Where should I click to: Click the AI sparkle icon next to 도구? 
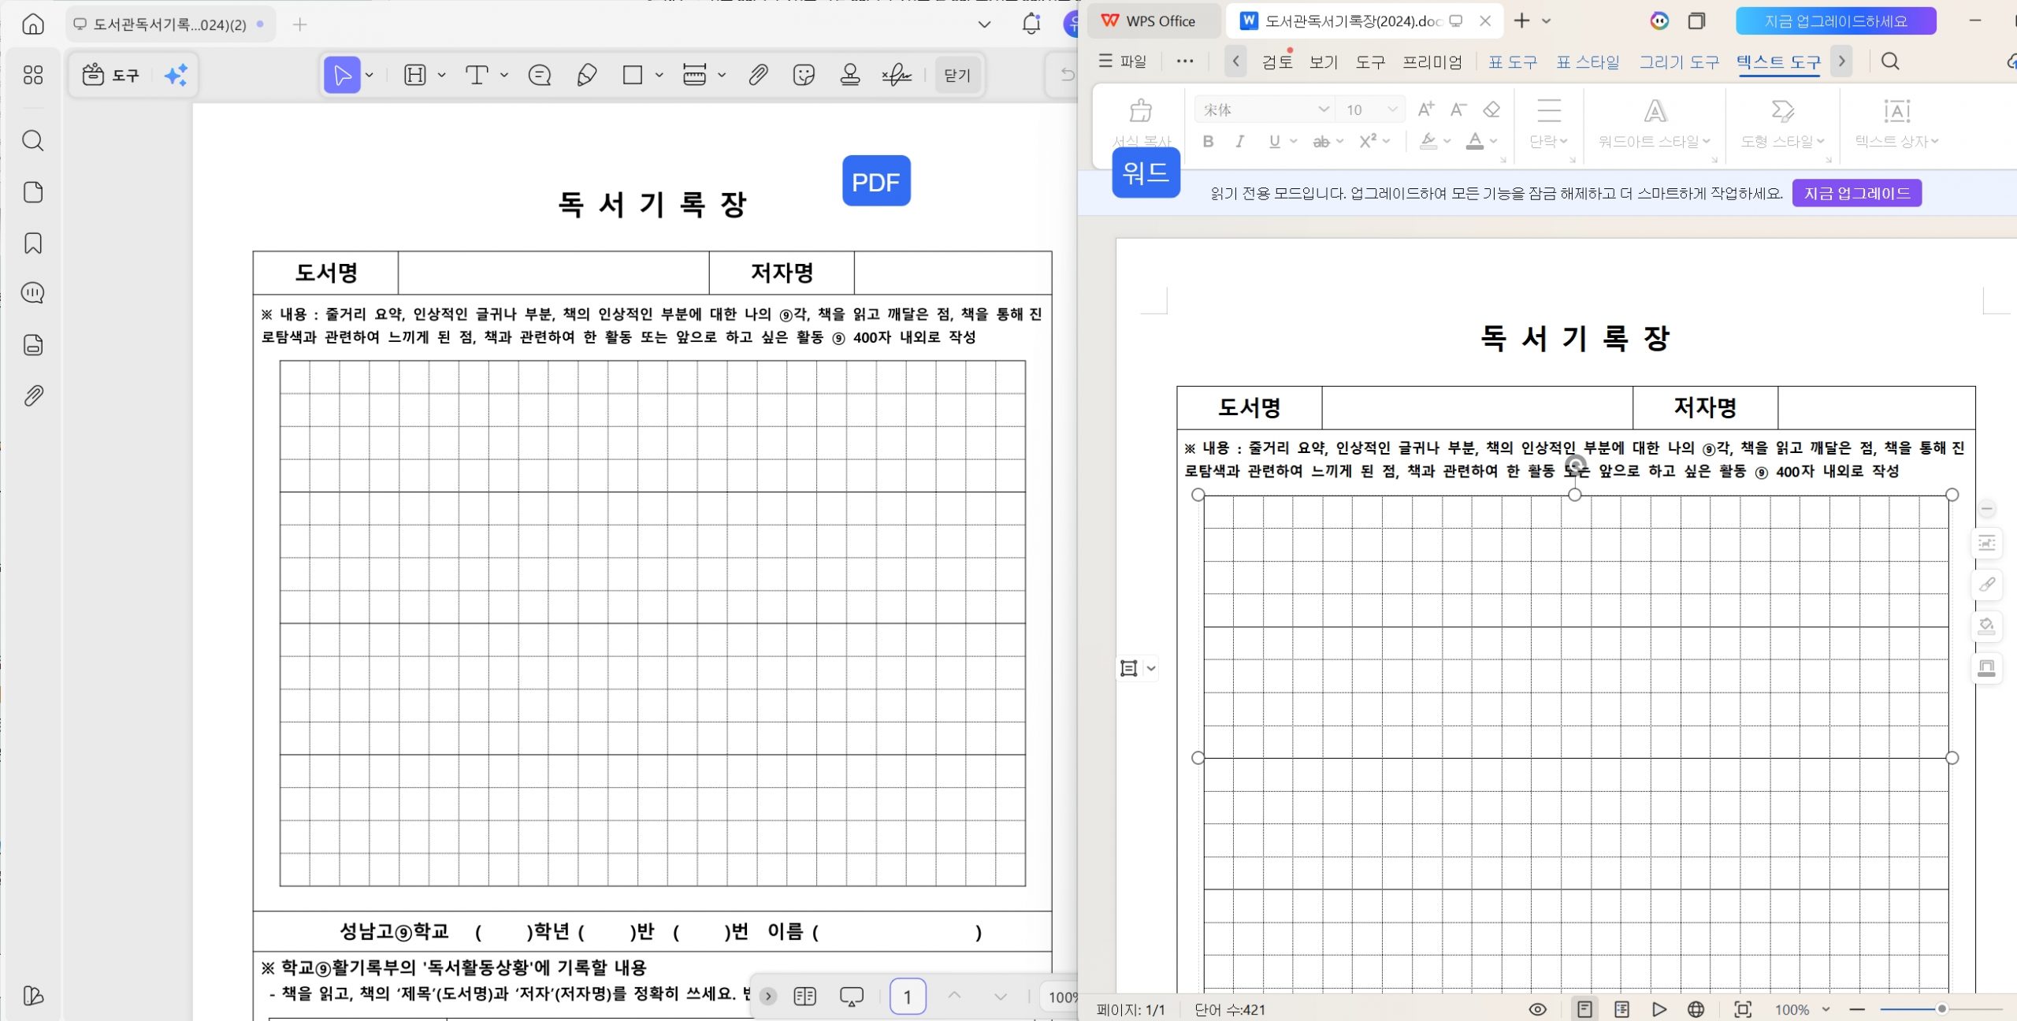[176, 75]
